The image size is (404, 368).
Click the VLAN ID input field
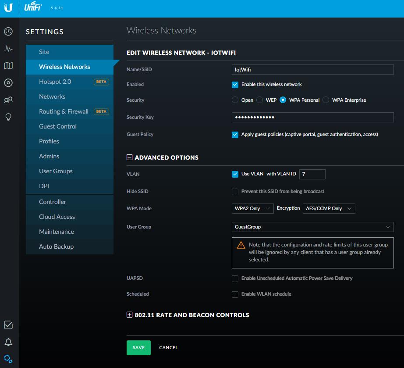312,174
